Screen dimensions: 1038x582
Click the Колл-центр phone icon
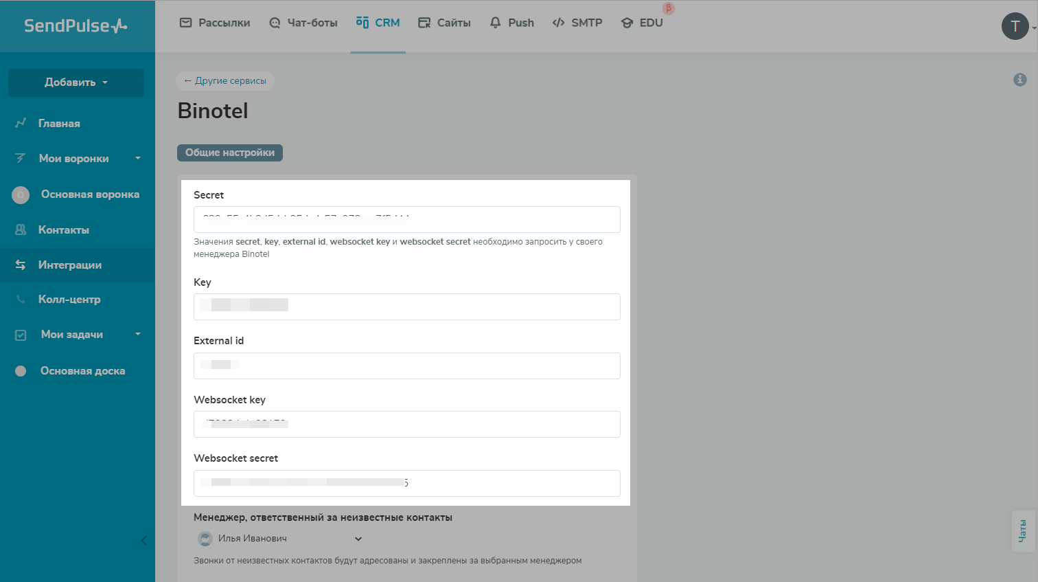pos(21,299)
